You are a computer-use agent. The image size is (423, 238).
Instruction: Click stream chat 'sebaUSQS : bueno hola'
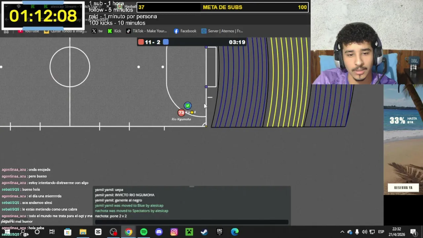(x=20, y=189)
